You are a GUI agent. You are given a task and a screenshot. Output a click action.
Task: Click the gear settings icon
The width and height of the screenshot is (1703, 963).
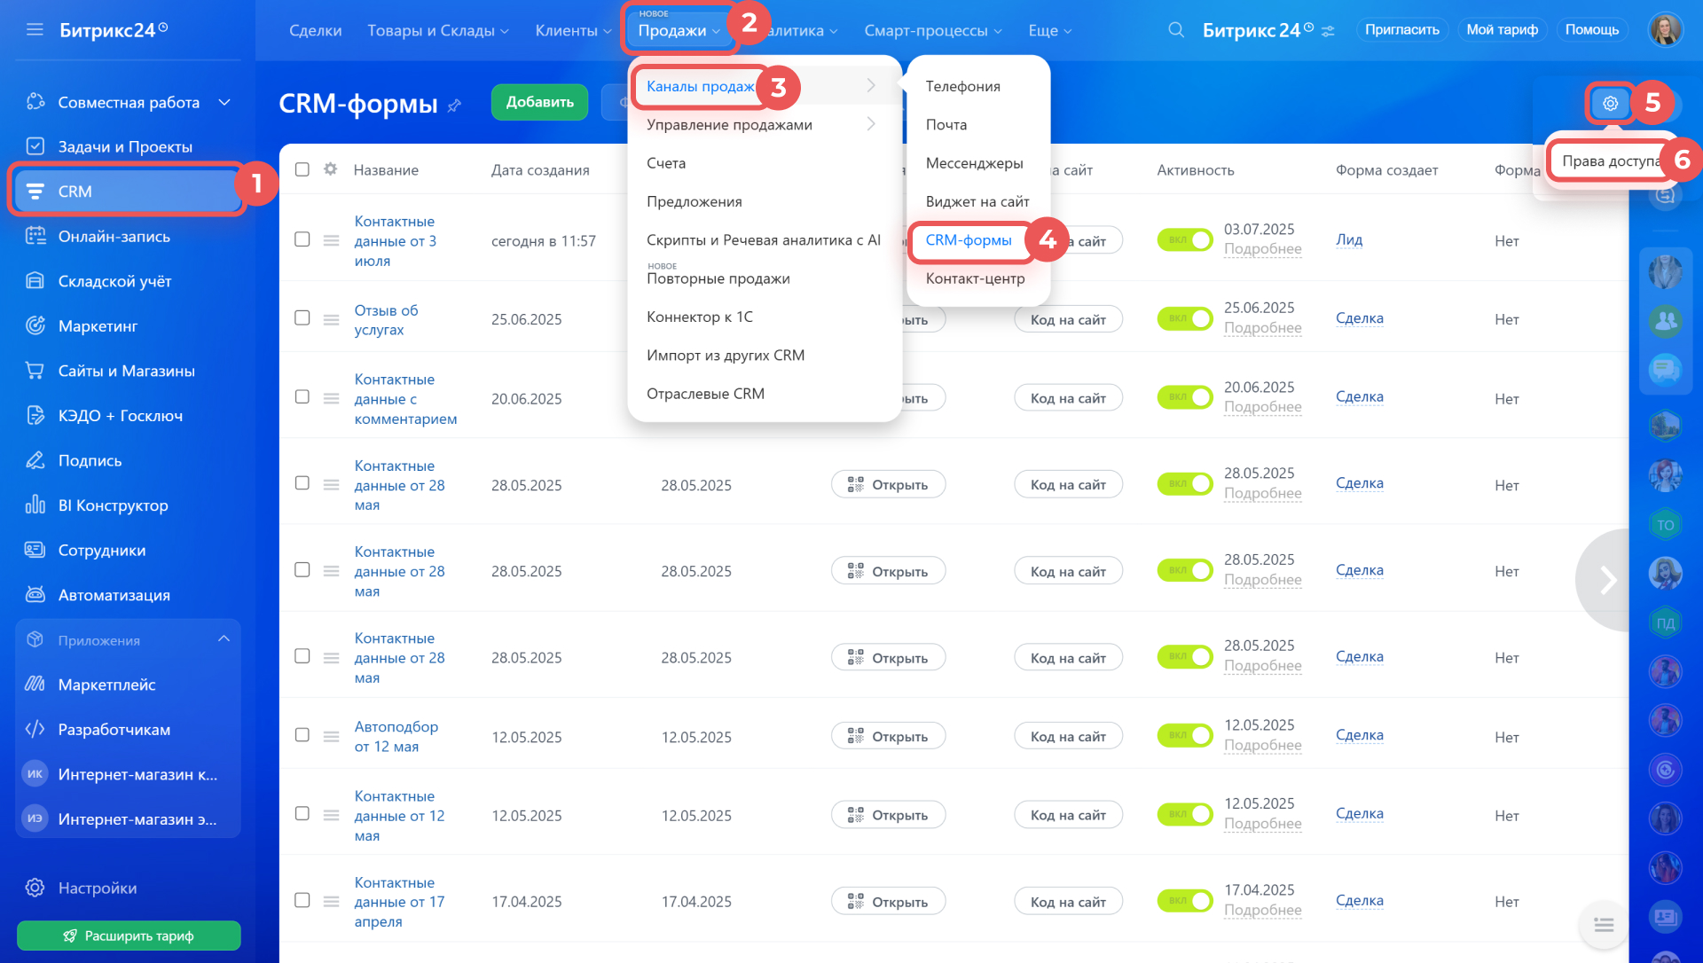point(1610,104)
